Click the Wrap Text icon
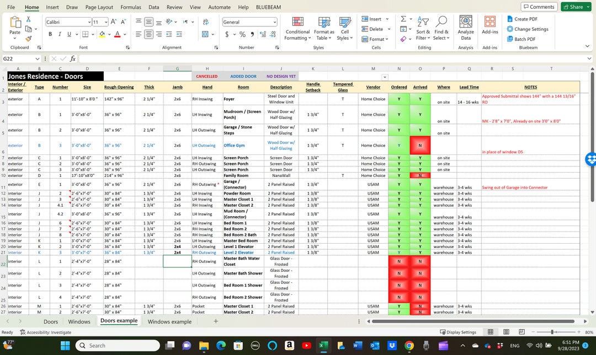This screenshot has width=596, height=355. tap(206, 22)
